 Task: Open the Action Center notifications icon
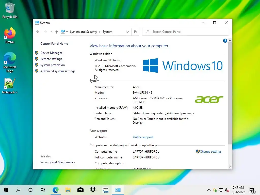tap(252, 190)
